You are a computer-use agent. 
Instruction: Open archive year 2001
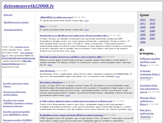click(152, 38)
